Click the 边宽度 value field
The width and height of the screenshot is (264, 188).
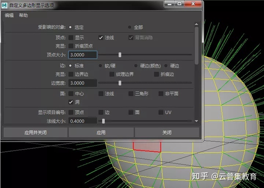click(82, 83)
